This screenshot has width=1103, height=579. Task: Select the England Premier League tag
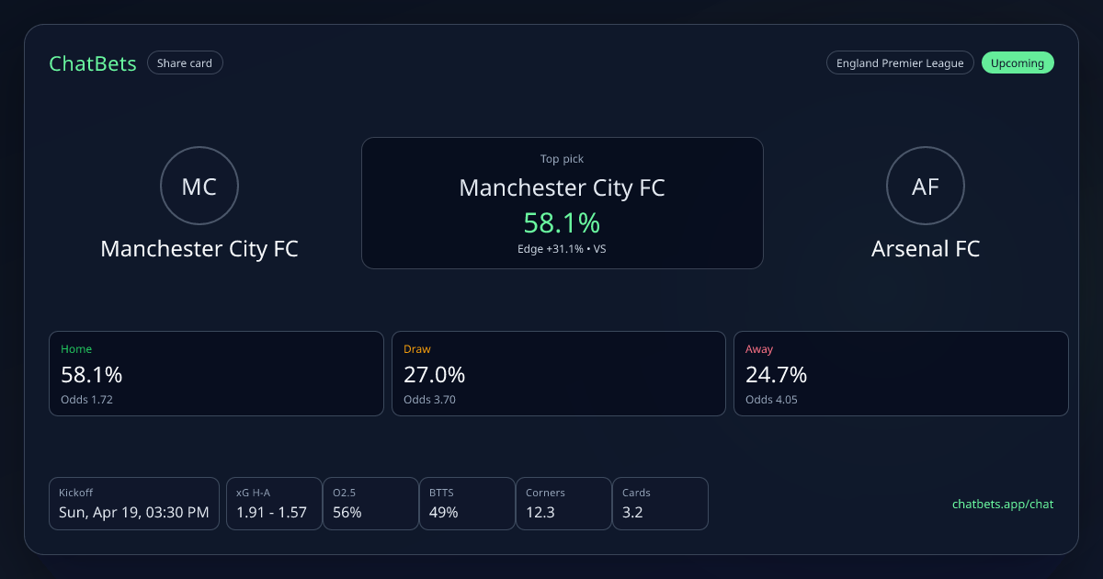pos(900,63)
